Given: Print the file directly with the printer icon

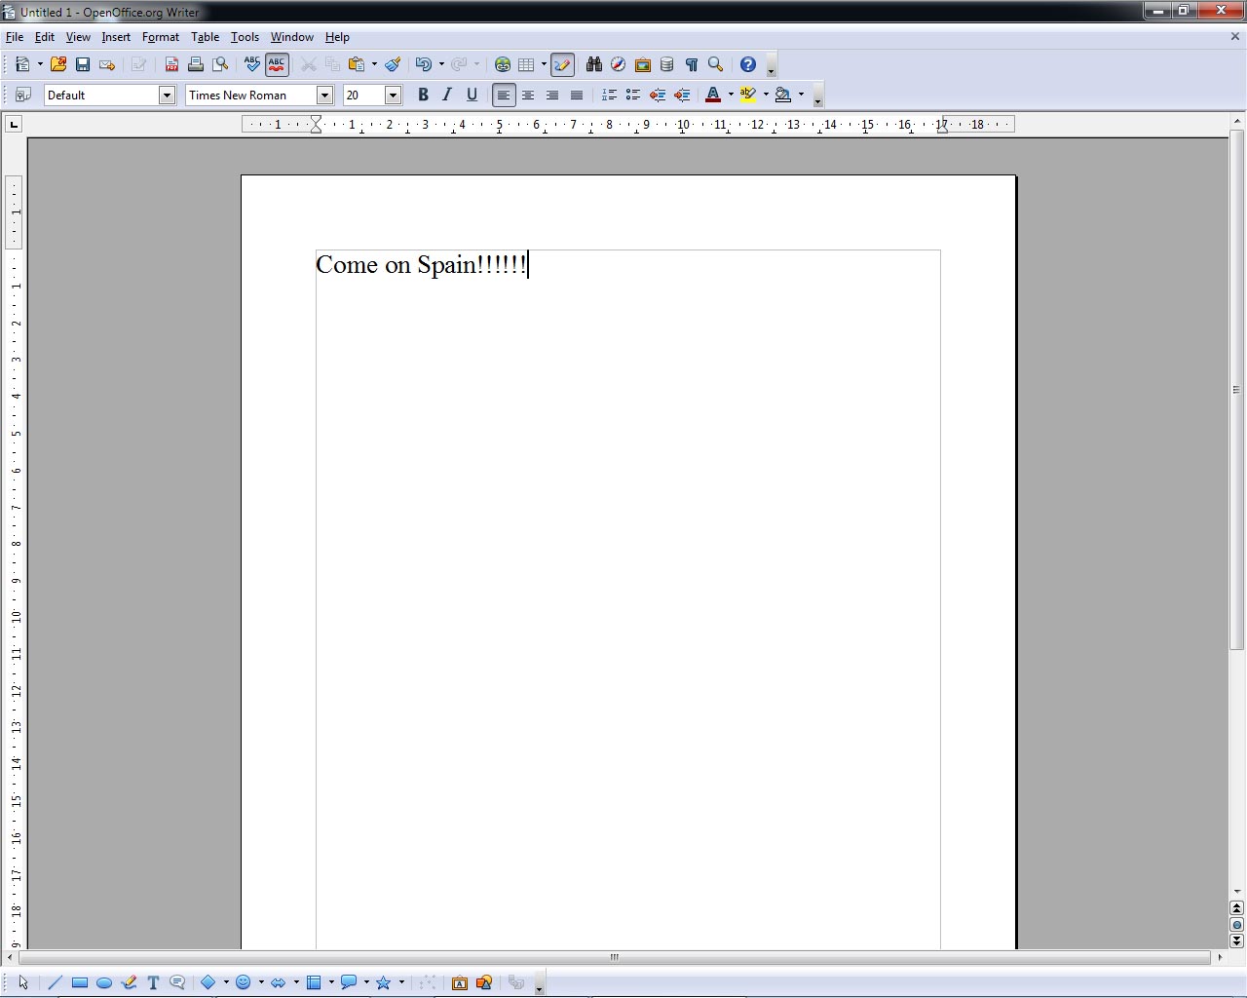Looking at the screenshot, I should click(196, 64).
